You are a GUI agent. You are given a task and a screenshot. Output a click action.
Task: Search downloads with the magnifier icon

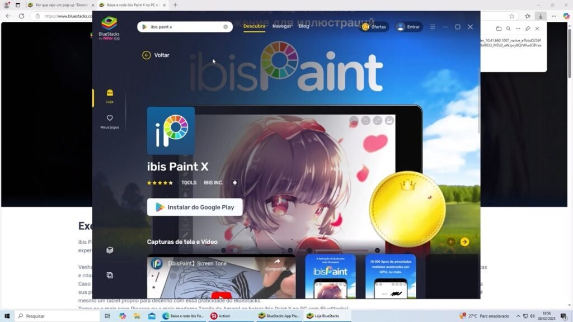(508, 29)
